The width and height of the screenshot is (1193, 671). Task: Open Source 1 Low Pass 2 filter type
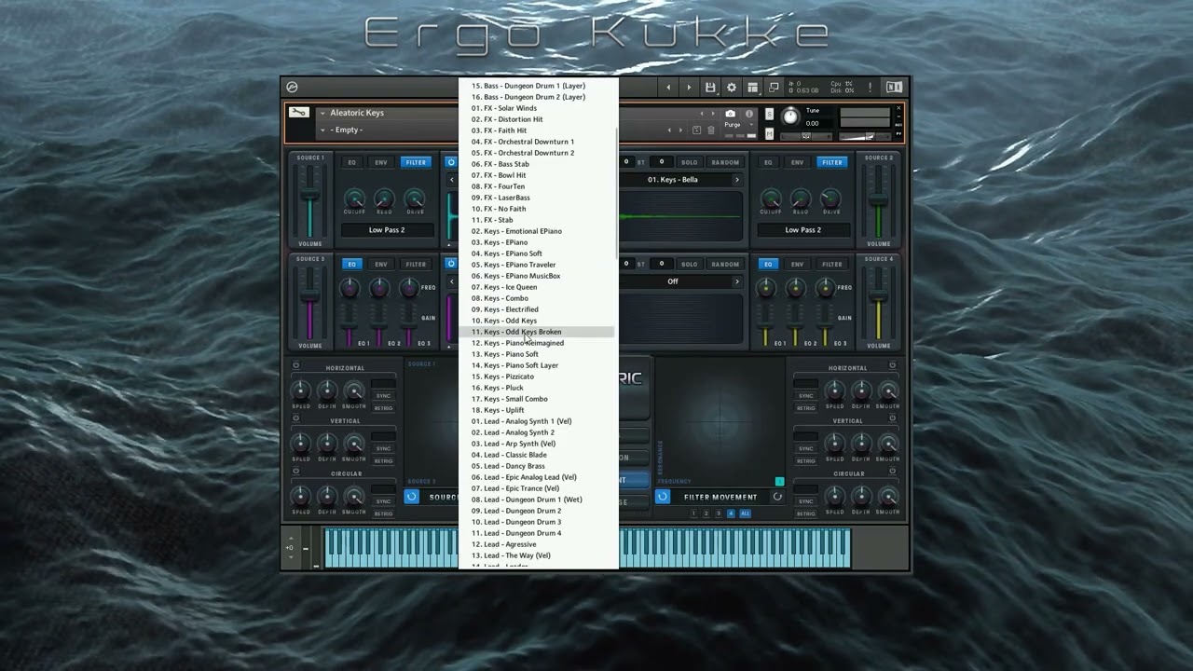coord(387,230)
